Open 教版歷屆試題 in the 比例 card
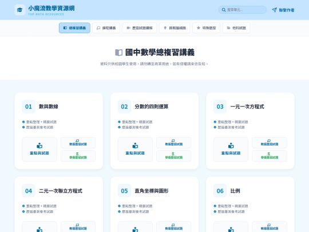The image size is (309, 232). point(270,227)
